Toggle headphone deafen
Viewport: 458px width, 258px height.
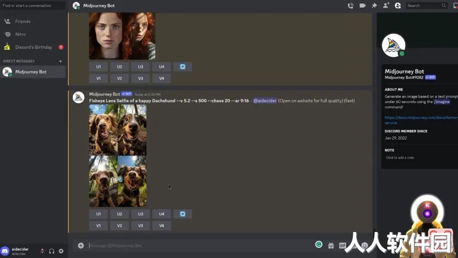(52, 251)
